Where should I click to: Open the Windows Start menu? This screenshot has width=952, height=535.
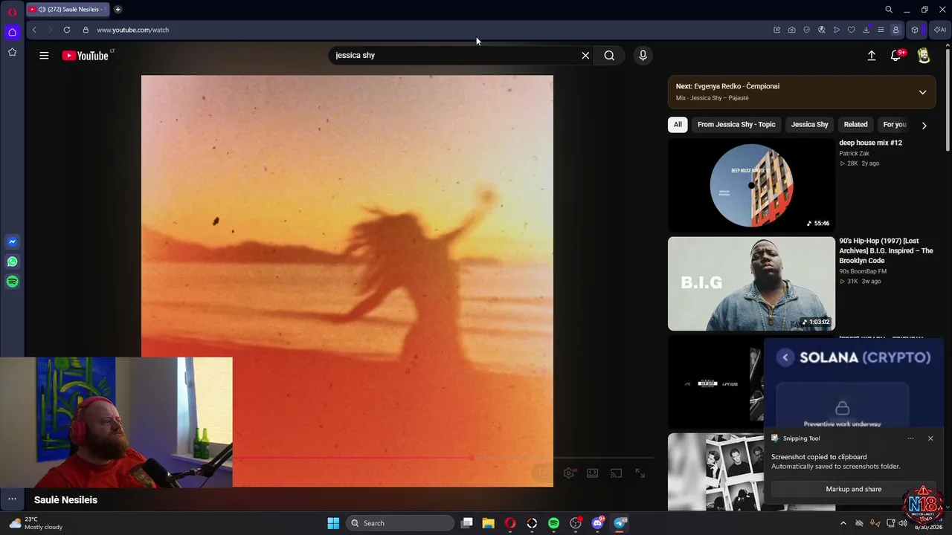[333, 523]
